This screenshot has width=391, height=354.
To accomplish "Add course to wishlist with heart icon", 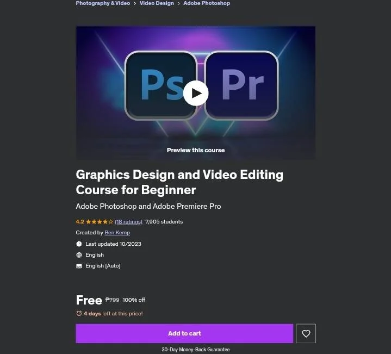I will [306, 333].
